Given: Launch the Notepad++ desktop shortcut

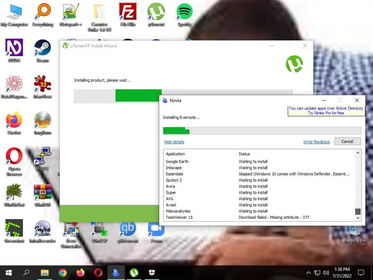Looking at the screenshot, I should [x=71, y=15].
